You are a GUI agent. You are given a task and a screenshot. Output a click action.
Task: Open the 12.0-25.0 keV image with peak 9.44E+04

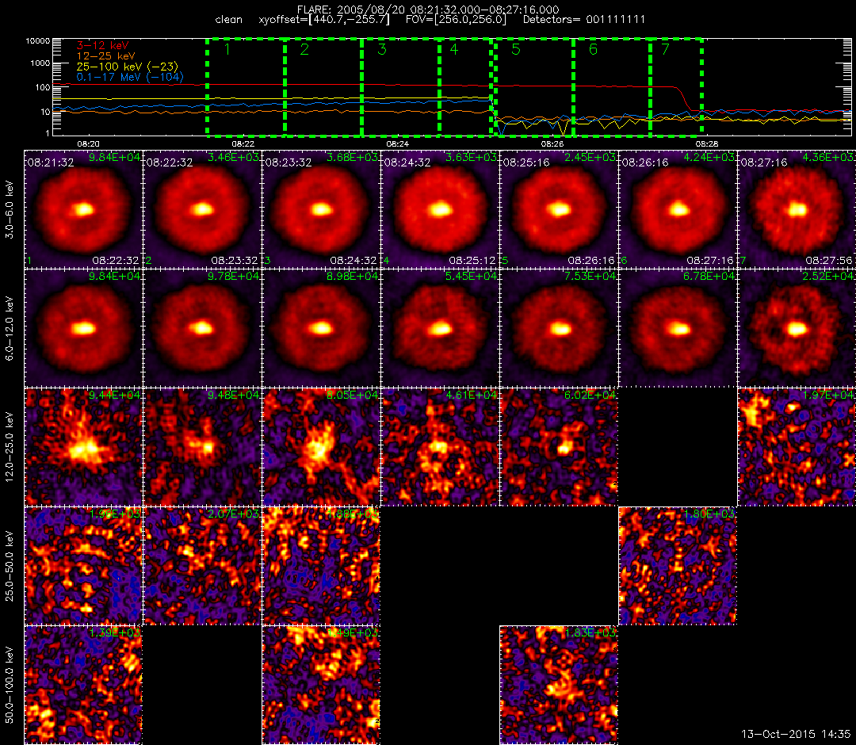(83, 448)
